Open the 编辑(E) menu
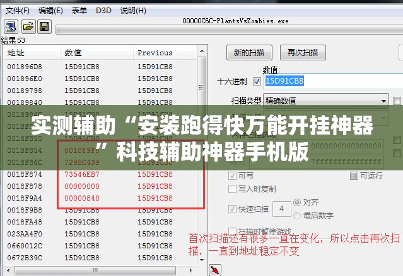 [x=50, y=11]
